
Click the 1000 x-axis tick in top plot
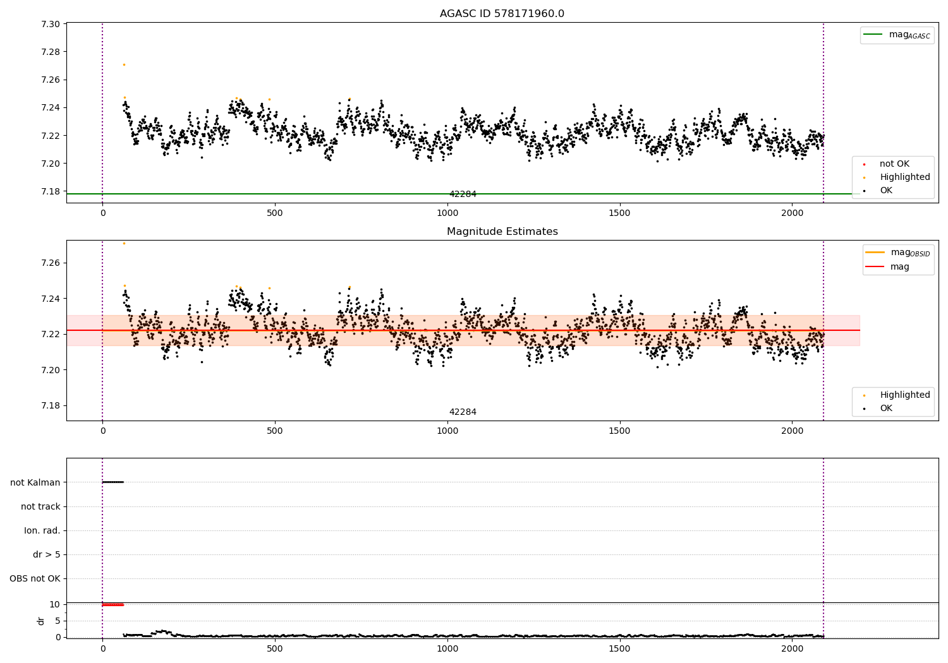pyautogui.click(x=447, y=213)
